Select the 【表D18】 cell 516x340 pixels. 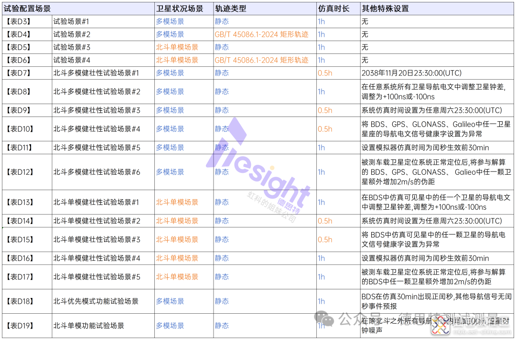[27, 301]
